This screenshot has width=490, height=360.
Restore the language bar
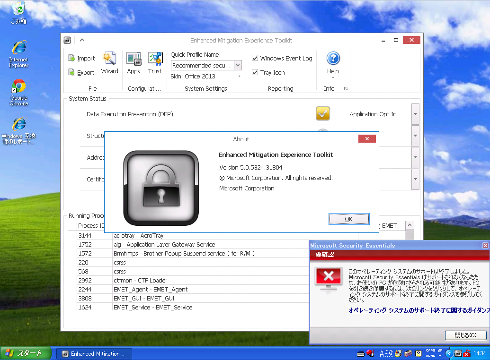click(440, 351)
